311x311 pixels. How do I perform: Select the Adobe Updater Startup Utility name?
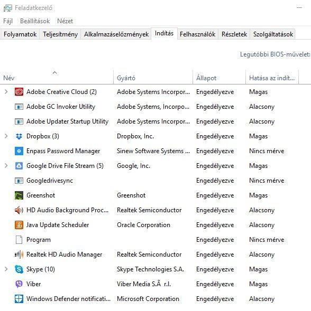pos(67,121)
